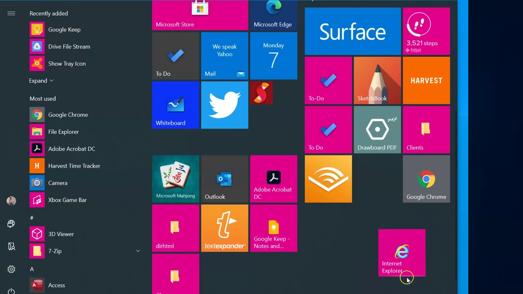Open the Start menu hamburger button
Viewport: 523px width, 294px height.
click(x=11, y=13)
